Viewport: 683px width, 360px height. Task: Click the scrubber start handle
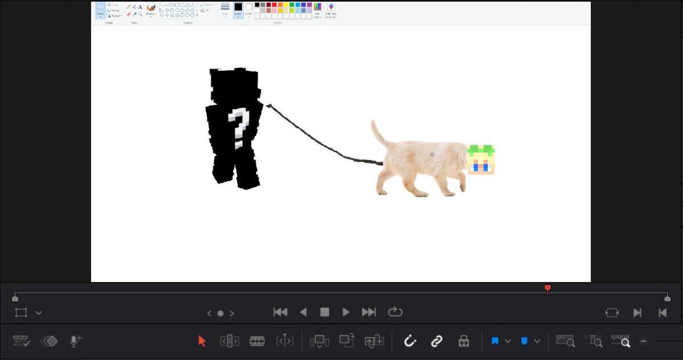click(x=15, y=297)
